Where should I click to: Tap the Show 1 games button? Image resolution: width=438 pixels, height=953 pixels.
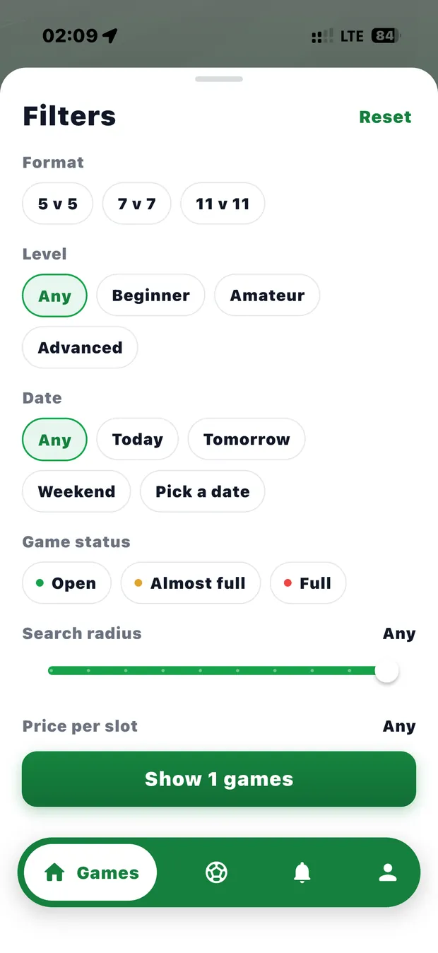coord(219,779)
